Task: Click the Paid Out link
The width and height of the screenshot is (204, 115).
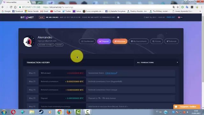Action: (171, 17)
